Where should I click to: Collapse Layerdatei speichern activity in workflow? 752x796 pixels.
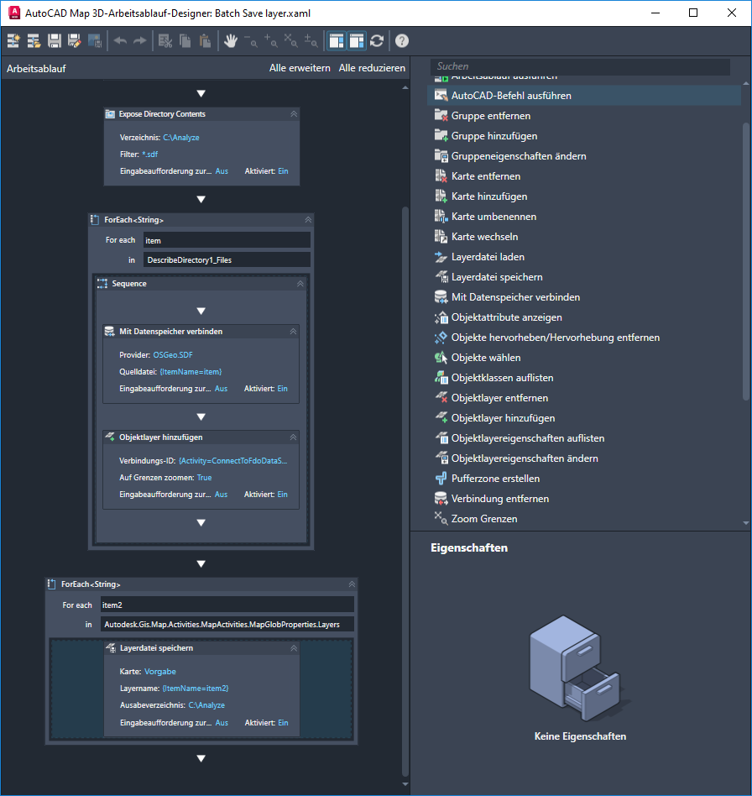pyautogui.click(x=294, y=648)
